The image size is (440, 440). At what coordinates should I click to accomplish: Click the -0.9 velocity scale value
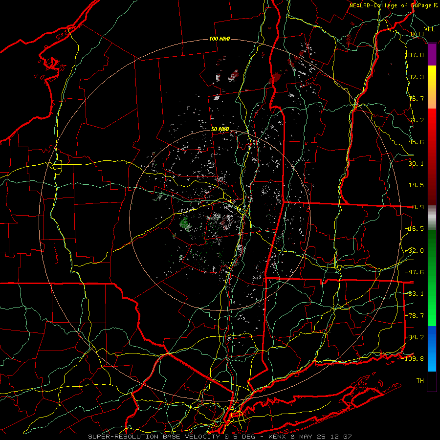tap(416, 207)
